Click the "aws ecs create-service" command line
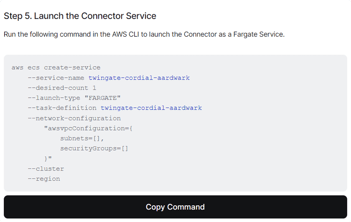 [x=56, y=68]
